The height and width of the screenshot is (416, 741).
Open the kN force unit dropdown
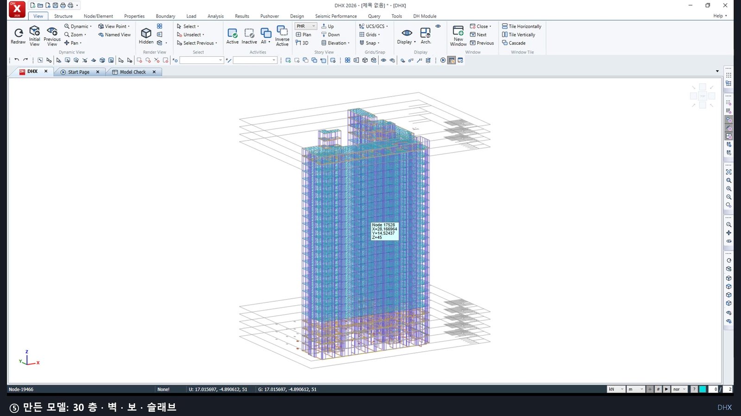coord(616,389)
